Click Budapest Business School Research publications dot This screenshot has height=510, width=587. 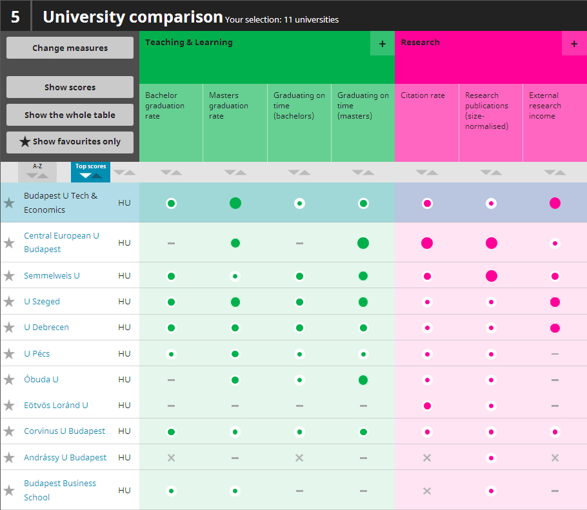click(491, 491)
